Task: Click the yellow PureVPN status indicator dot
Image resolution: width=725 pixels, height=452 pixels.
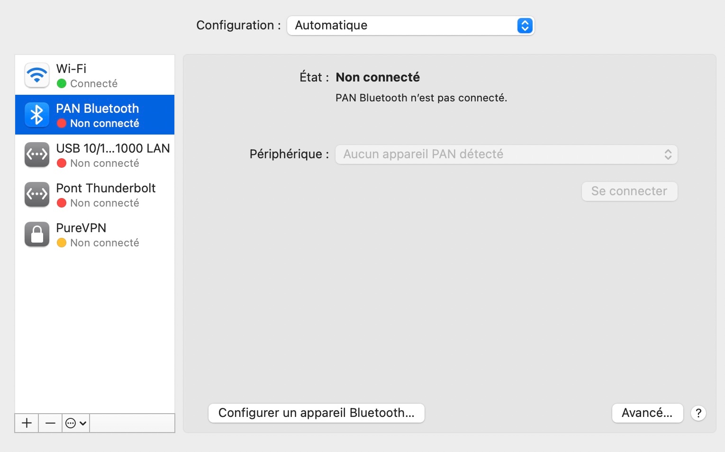Action: coord(62,243)
